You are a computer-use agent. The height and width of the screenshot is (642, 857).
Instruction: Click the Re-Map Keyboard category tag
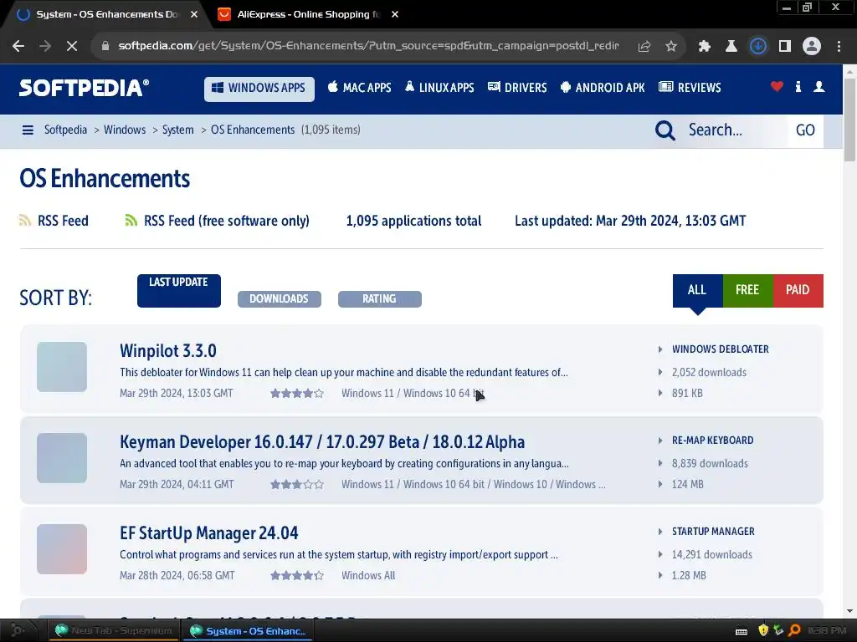[713, 441]
